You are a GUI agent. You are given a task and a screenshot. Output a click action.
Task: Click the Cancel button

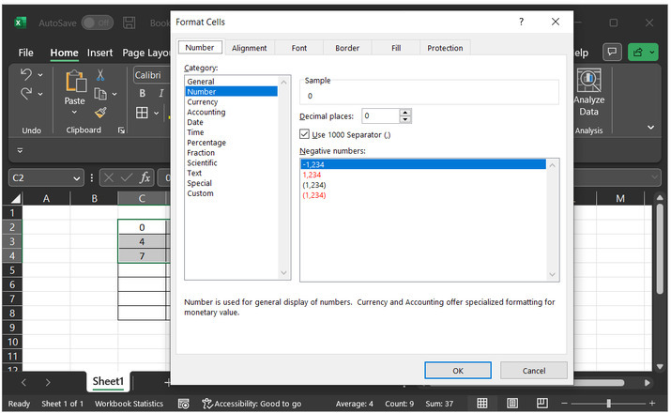pyautogui.click(x=533, y=370)
